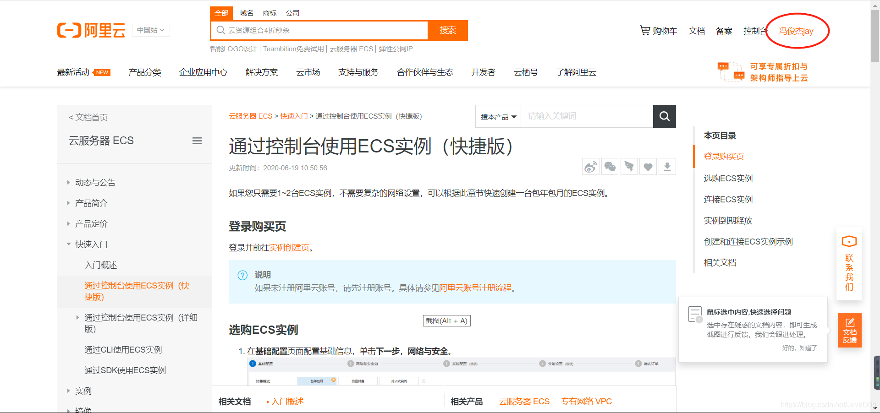Viewport: 880px width, 413px height.
Task: Jump to 创建和连接ECS实例示例 in outline
Action: point(748,242)
